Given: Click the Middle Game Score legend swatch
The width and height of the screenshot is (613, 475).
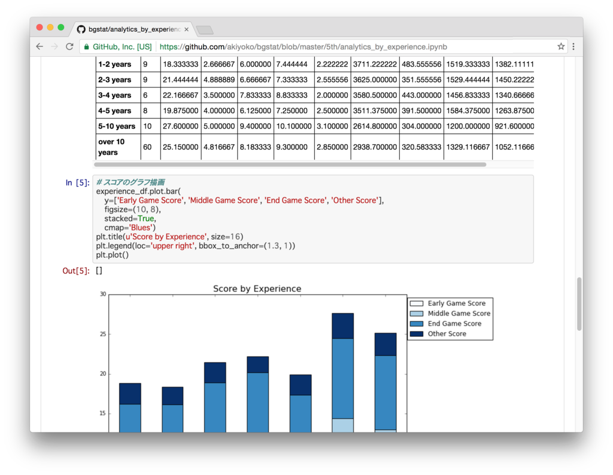Looking at the screenshot, I should (x=417, y=313).
